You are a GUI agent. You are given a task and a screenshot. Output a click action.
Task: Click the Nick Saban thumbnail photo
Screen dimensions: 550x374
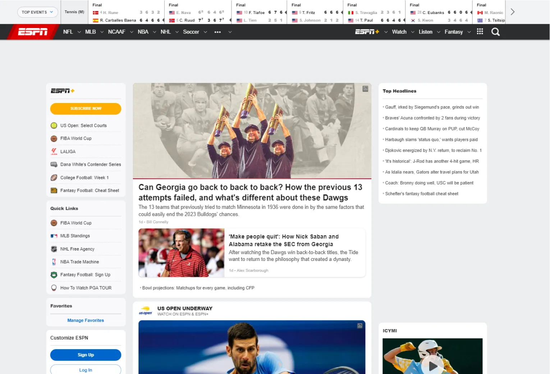click(x=182, y=253)
